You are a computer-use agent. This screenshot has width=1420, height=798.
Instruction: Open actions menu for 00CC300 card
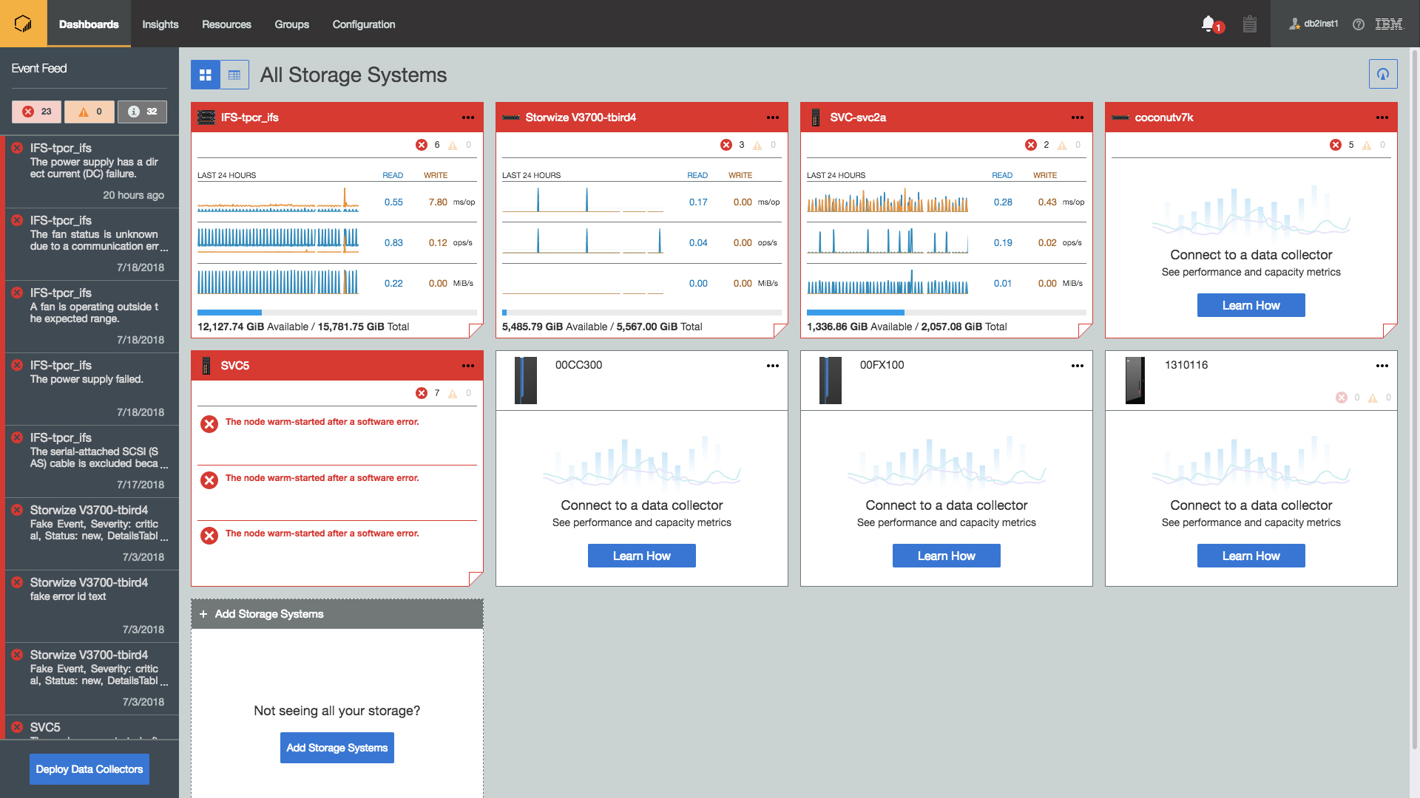pos(773,366)
